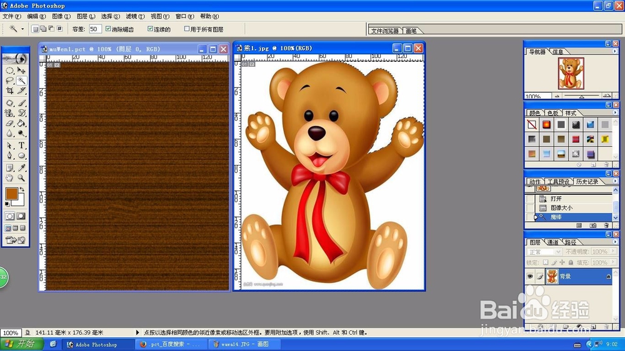Select the Magic Wand tool in toolbox
Image resolution: width=625 pixels, height=351 pixels.
[21, 81]
